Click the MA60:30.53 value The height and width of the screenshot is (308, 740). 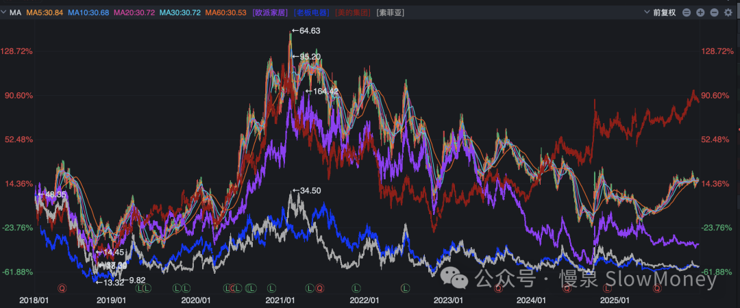[227, 13]
